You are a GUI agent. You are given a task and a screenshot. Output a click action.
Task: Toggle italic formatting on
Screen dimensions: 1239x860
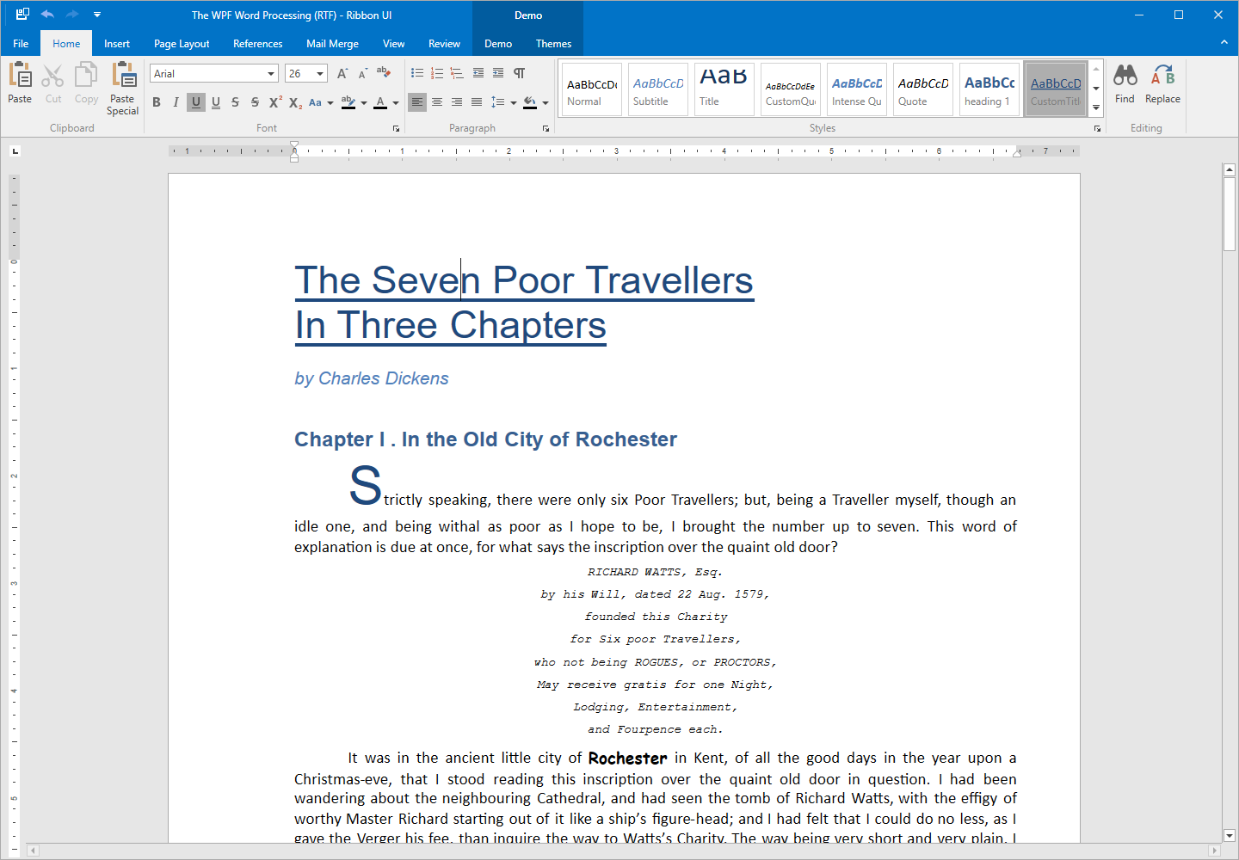(176, 101)
